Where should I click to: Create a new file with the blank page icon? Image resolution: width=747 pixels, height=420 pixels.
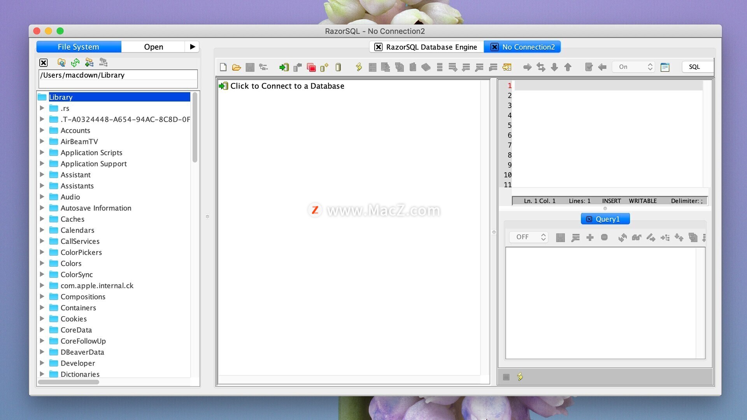(223, 67)
